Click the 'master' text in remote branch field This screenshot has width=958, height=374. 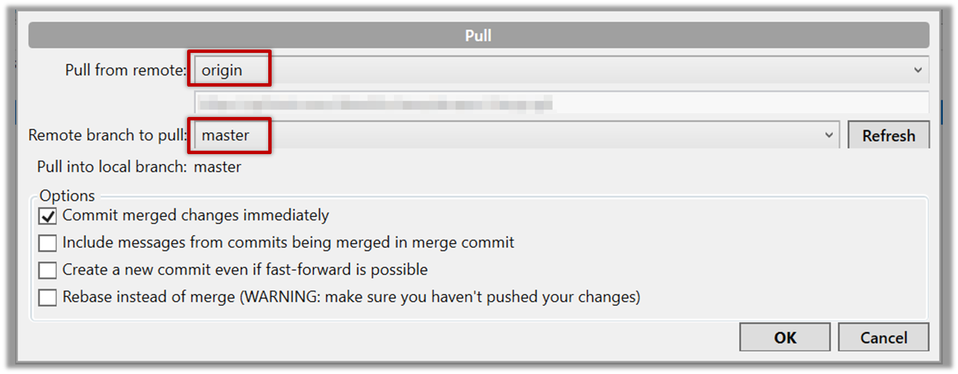225,136
